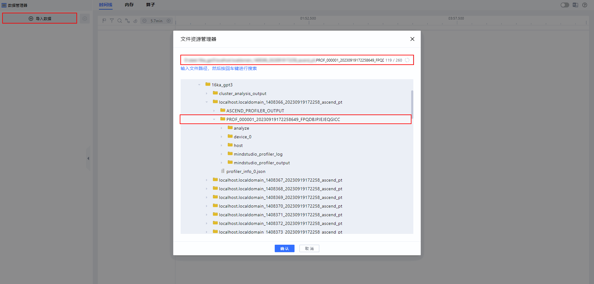Switch to the 算子 tab
Screen dimensions: 594x284
[x=150, y=5]
